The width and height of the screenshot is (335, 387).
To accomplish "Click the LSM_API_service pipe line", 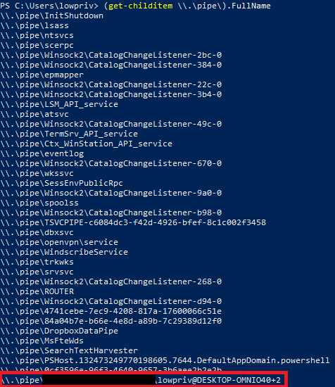I will [x=59, y=104].
